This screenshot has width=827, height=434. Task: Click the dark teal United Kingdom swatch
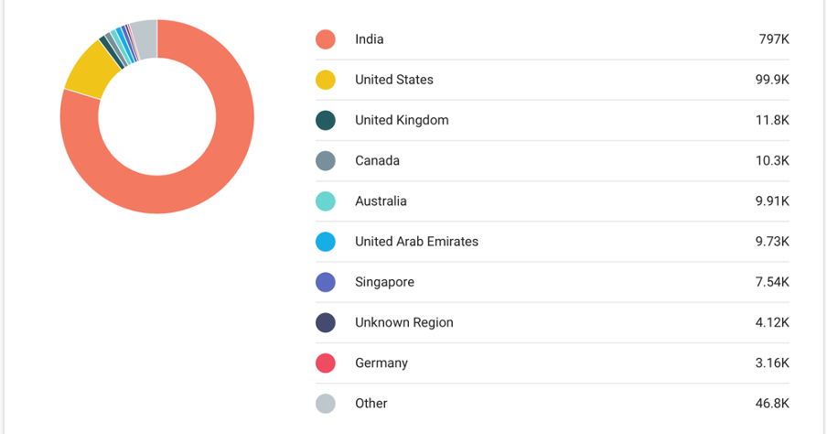tap(326, 120)
